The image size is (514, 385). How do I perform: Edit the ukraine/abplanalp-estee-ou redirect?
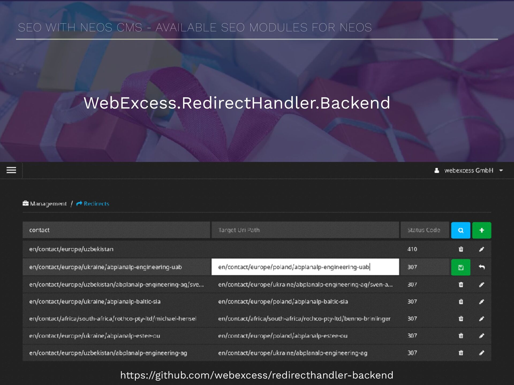pyautogui.click(x=482, y=336)
